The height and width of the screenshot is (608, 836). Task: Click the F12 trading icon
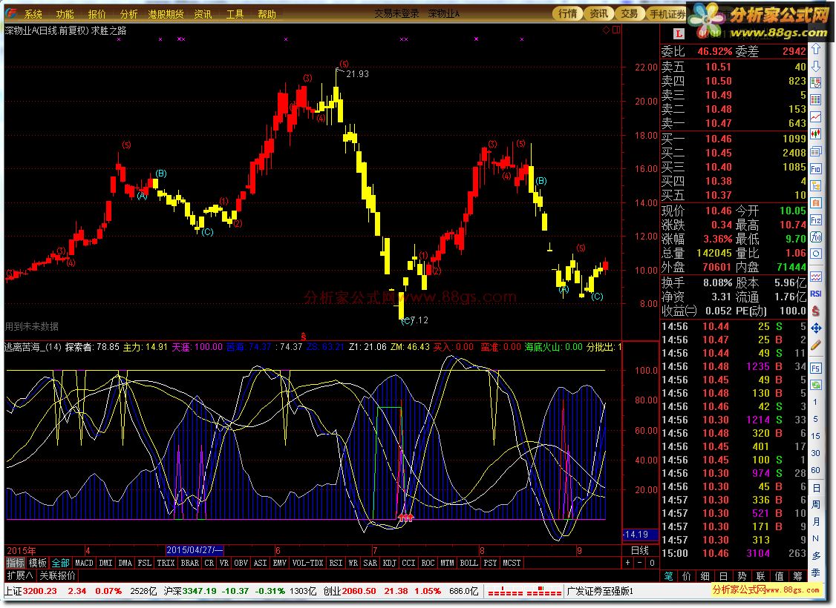pyautogui.click(x=816, y=220)
